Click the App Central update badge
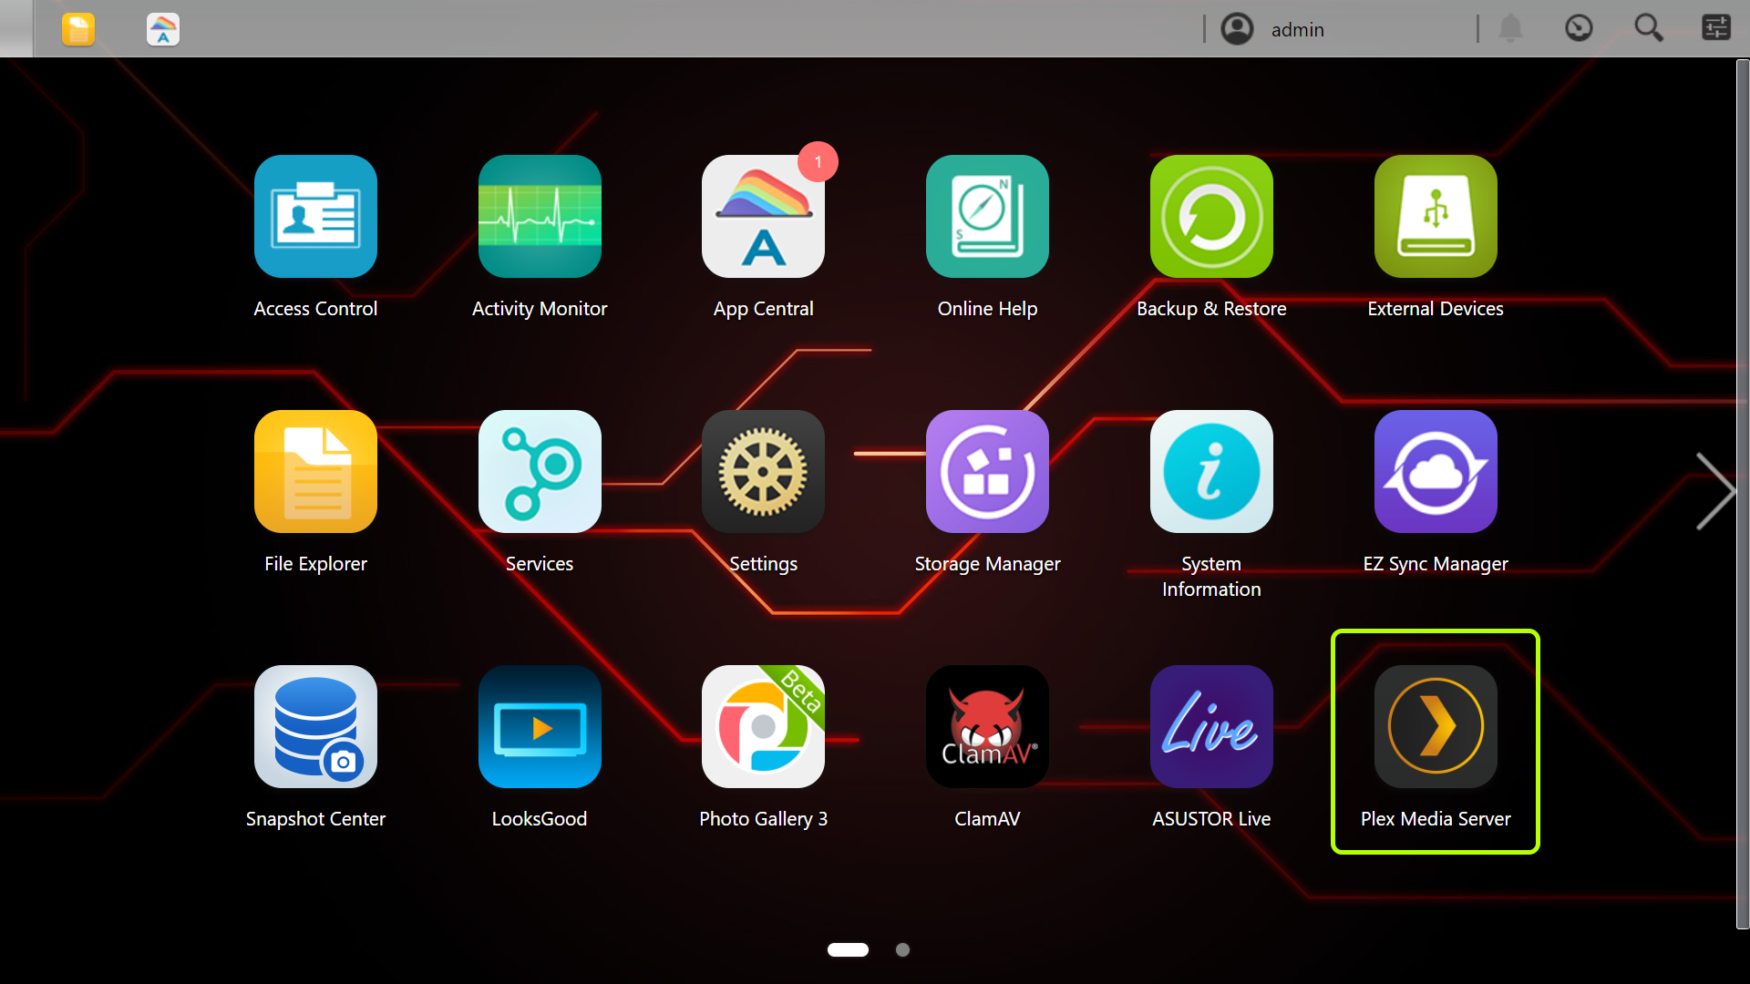Viewport: 1750px width, 984px height. [818, 162]
